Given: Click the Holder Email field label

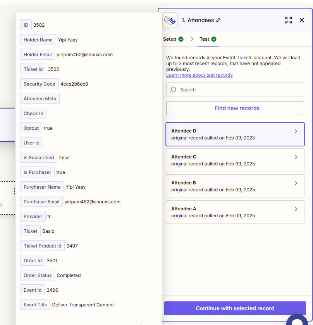Looking at the screenshot, I should tap(38, 55).
